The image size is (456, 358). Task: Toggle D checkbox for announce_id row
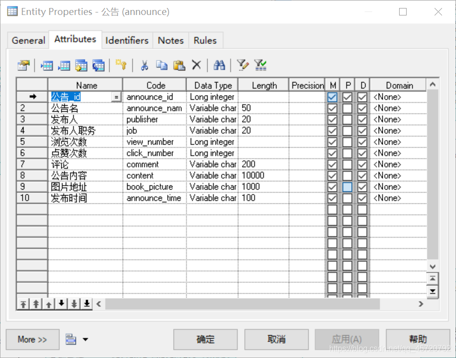click(362, 97)
